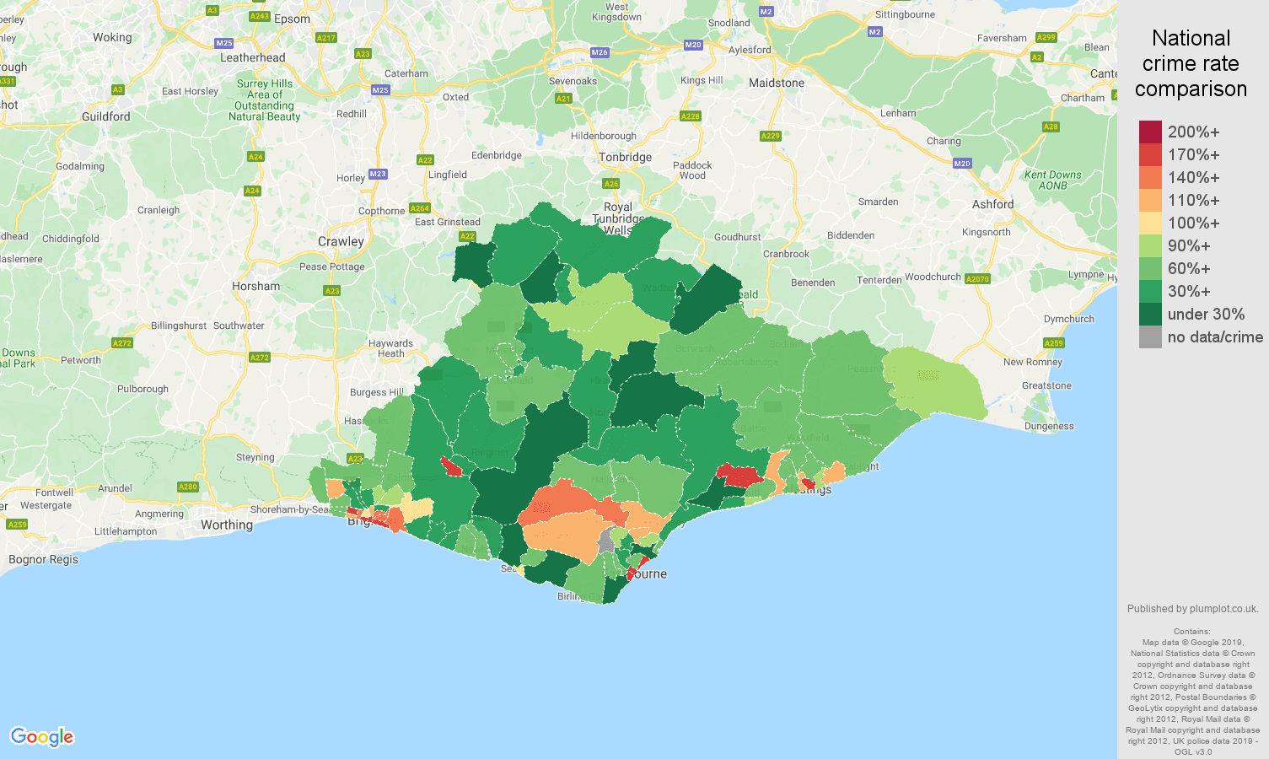The height and width of the screenshot is (759, 1269).
Task: Click the New Romney label
Action: (x=1033, y=362)
